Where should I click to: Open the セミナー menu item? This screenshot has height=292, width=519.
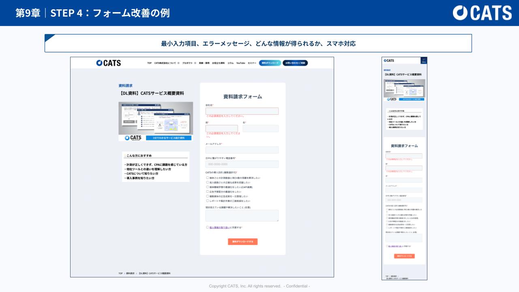point(252,63)
